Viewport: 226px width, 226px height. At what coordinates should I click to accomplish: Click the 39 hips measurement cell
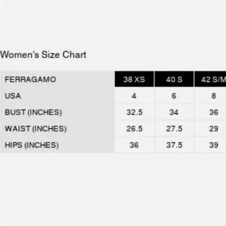click(x=210, y=145)
